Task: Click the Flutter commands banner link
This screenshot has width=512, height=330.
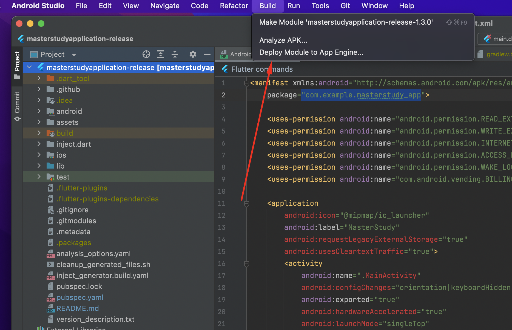Action: point(262,69)
